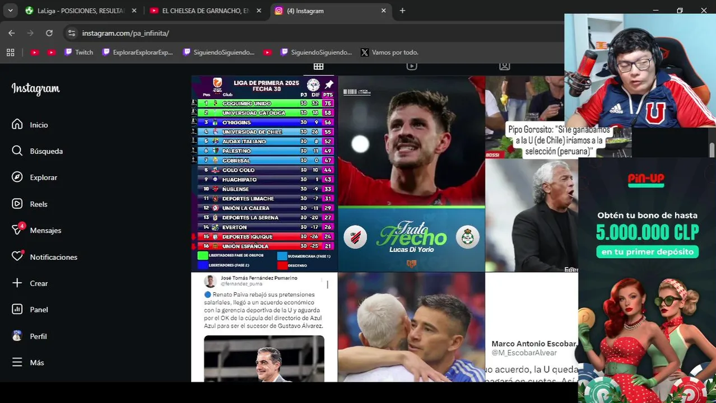Click the Pin-Up bonus ad banner
Screen dimensions: 716x403
click(x=647, y=280)
